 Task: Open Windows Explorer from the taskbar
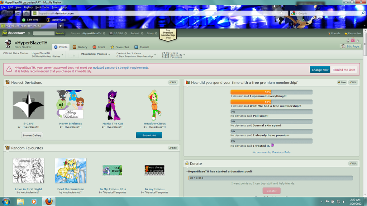click(x=20, y=201)
